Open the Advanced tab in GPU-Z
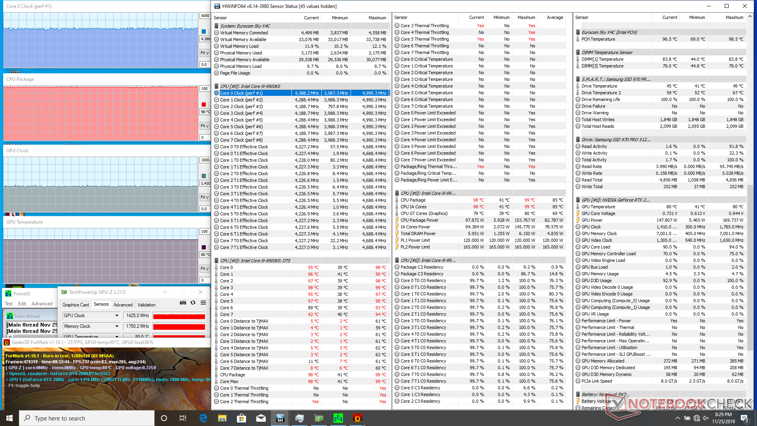The width and height of the screenshot is (757, 426). pos(123,305)
